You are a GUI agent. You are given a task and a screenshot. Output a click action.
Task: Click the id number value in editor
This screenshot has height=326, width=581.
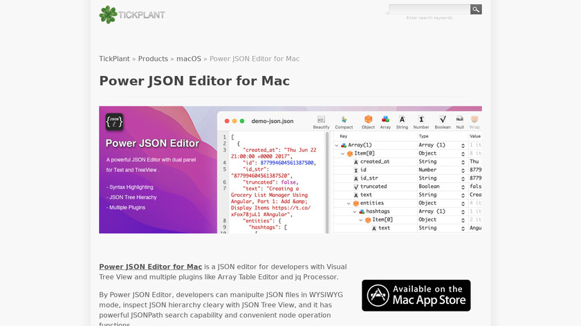pos(287,163)
